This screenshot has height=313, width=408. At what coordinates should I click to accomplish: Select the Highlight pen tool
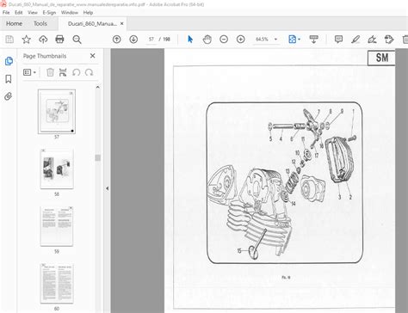coord(355,40)
